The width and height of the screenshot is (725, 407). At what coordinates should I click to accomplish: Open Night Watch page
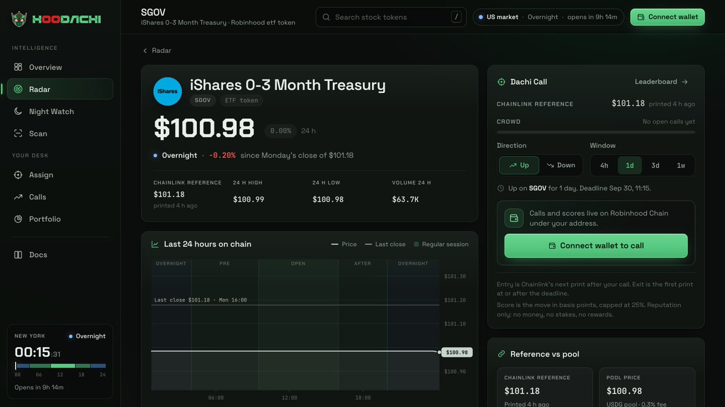click(x=60, y=112)
